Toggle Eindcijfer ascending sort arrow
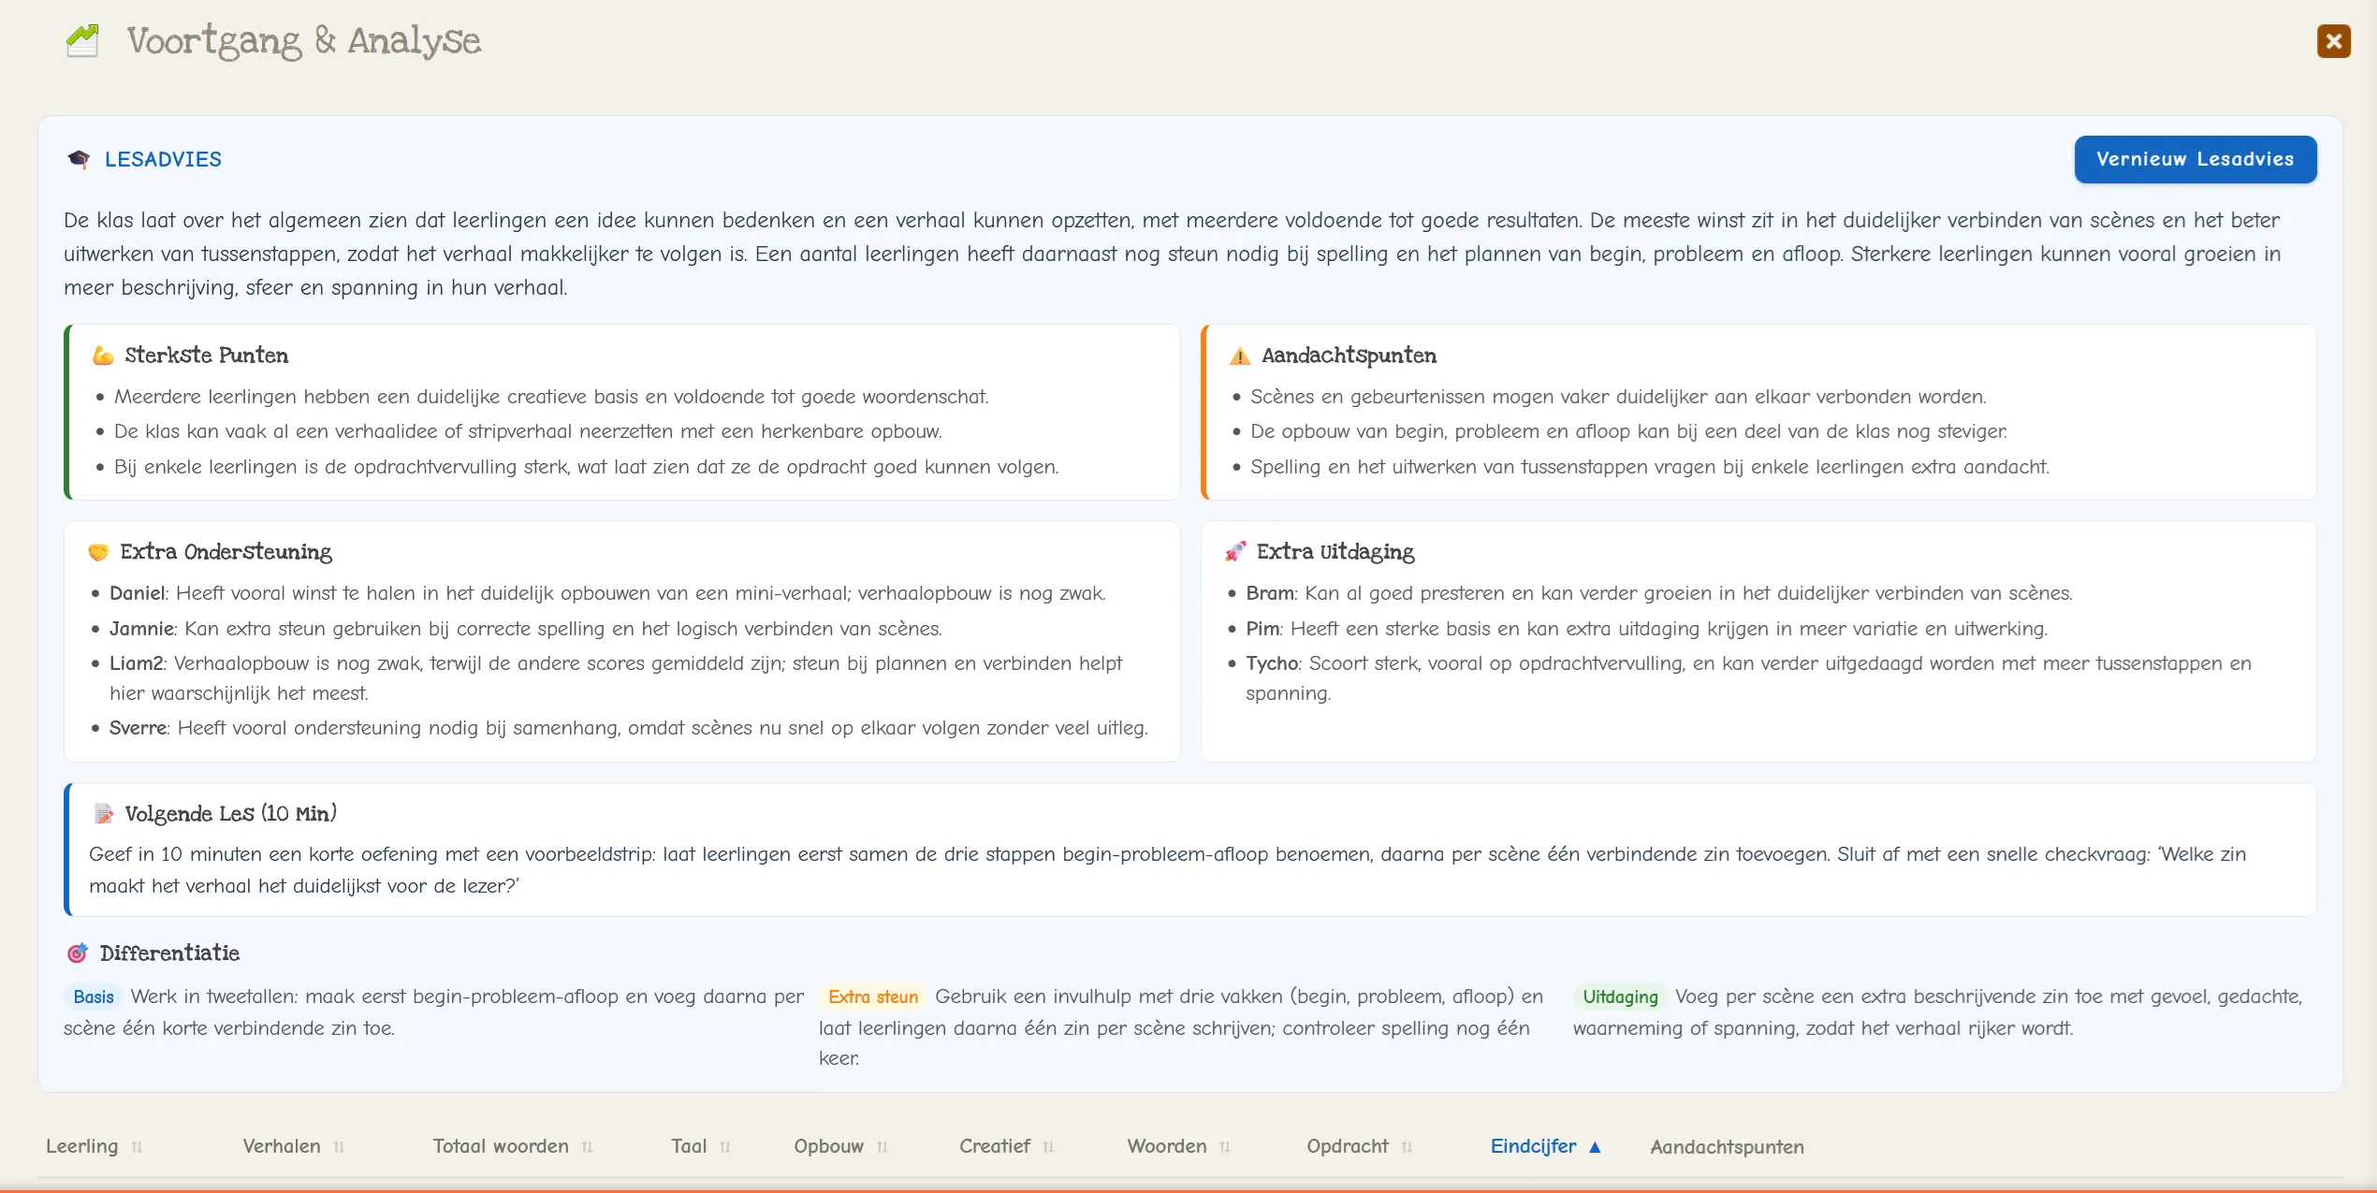Viewport: 2377px width, 1193px height. click(x=1595, y=1147)
